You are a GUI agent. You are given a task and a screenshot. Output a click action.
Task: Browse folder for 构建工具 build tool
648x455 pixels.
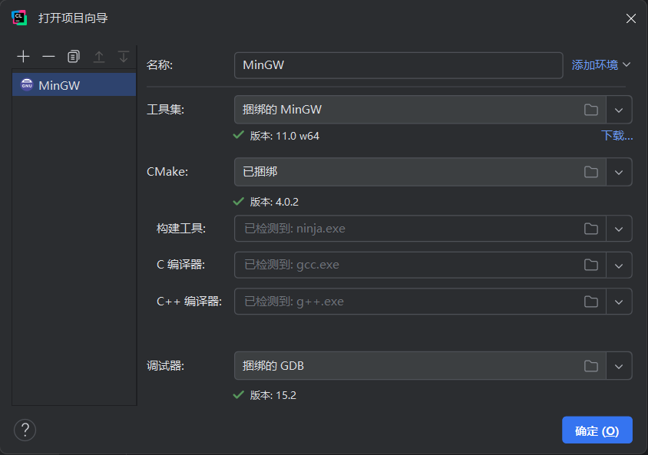coord(591,229)
